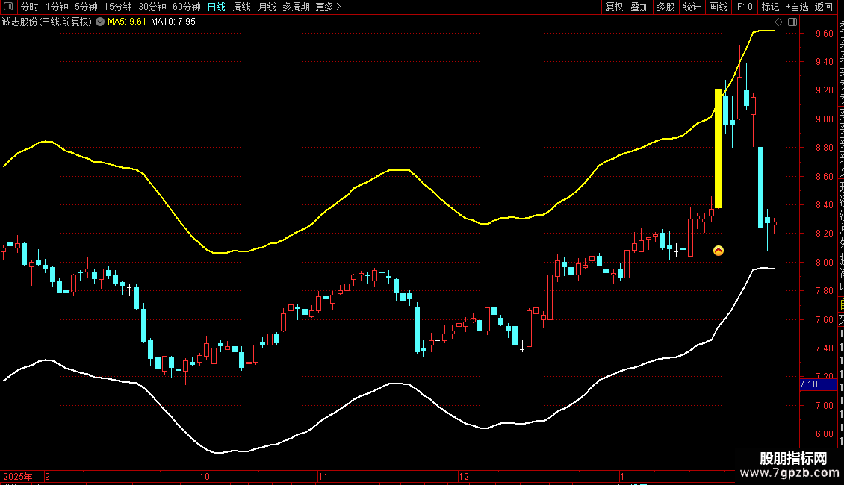844x485 pixels.
Task: Select the 60分钟 period tab
Action: click(186, 7)
